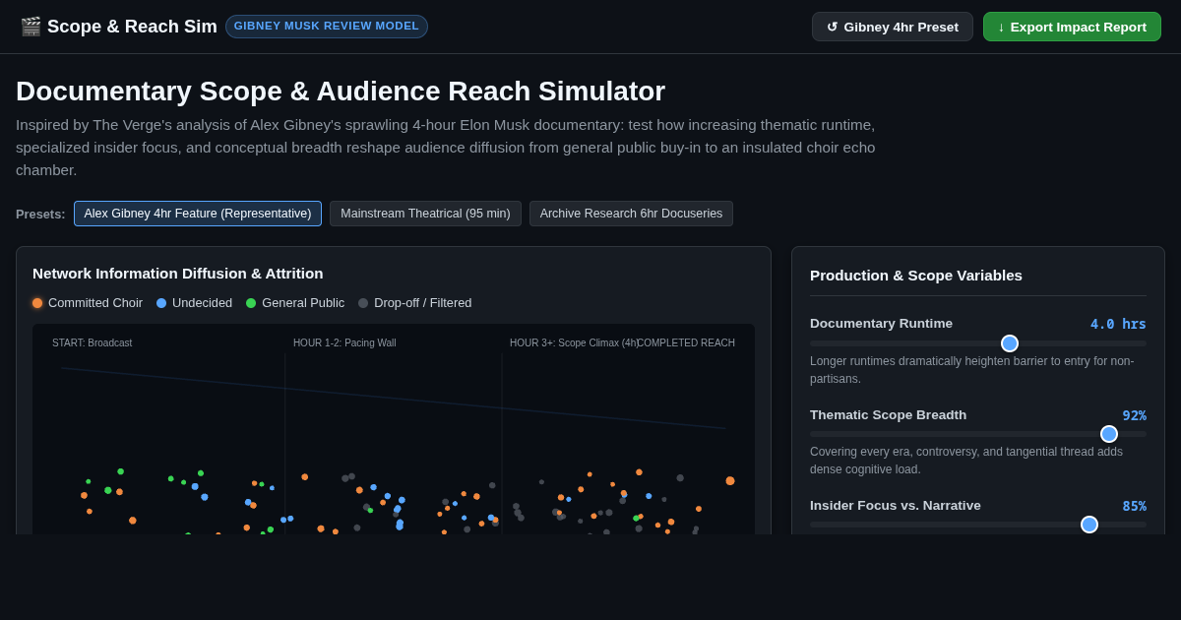The width and height of the screenshot is (1181, 620).
Task: Click the Committed Choir legend dot
Action: tap(37, 303)
